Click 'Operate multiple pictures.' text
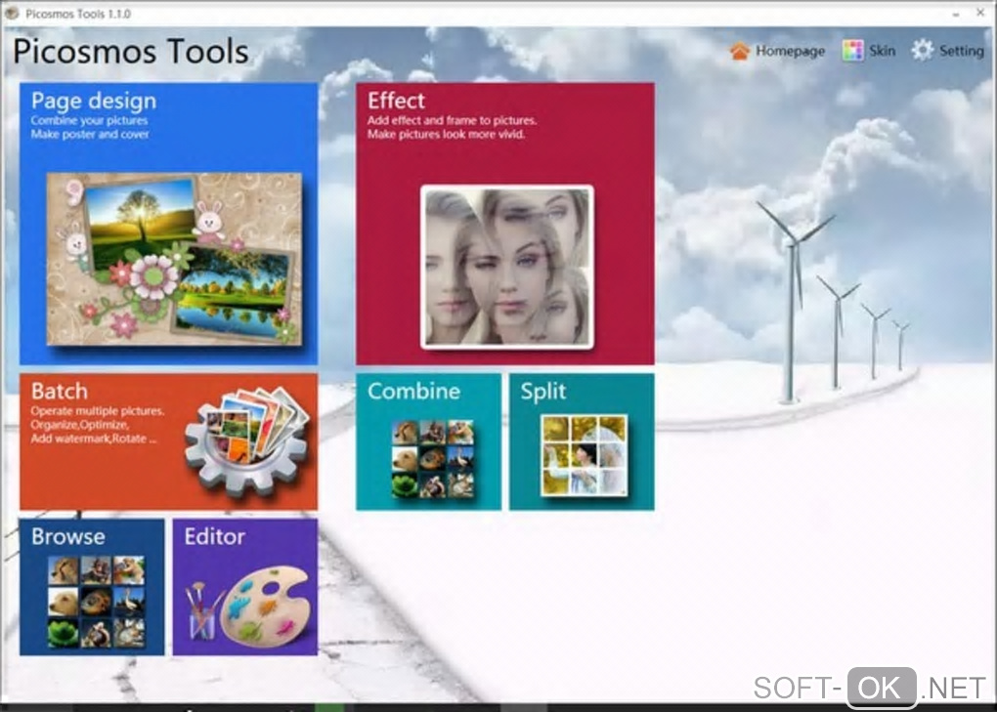 [x=98, y=411]
